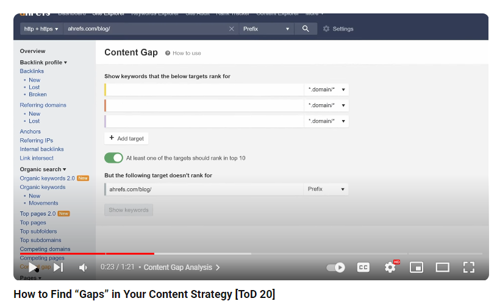Click the first yellow target input field
Viewport: 497px width, 301px height.
tap(204, 90)
